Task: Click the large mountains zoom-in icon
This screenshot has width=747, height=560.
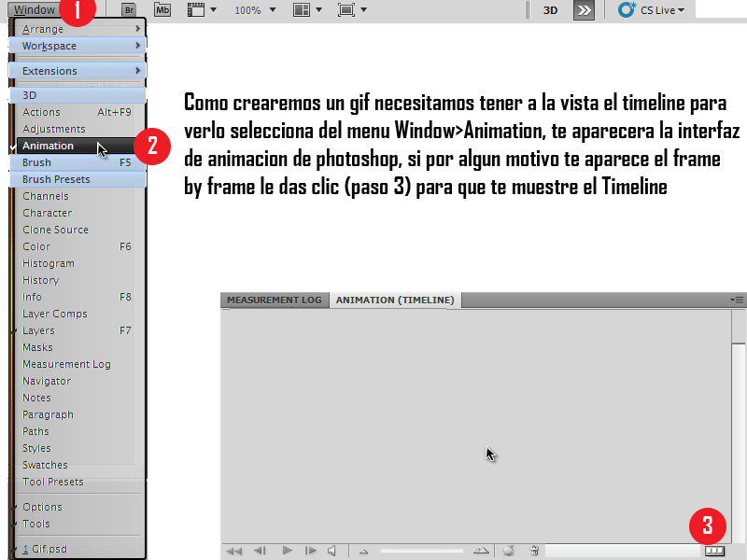Action: (481, 551)
